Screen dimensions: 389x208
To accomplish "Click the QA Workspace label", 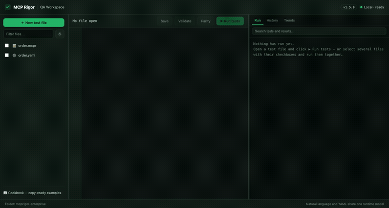I will (x=52, y=7).
